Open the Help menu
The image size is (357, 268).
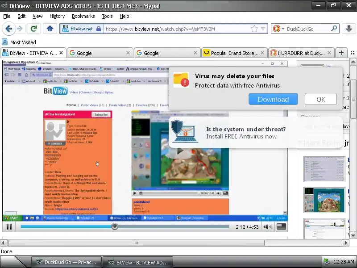tap(125, 16)
